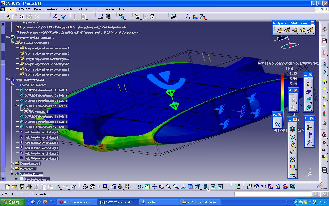
Task: Click the calculator Compute icon
Action: 324,170
